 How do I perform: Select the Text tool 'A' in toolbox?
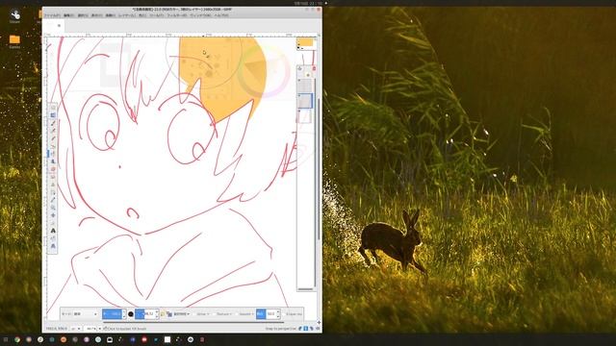[53, 231]
